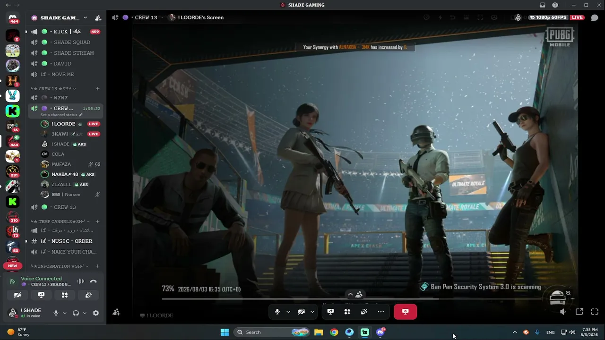605x340 pixels.
Task: Invite friends to the call
Action: pos(116,312)
